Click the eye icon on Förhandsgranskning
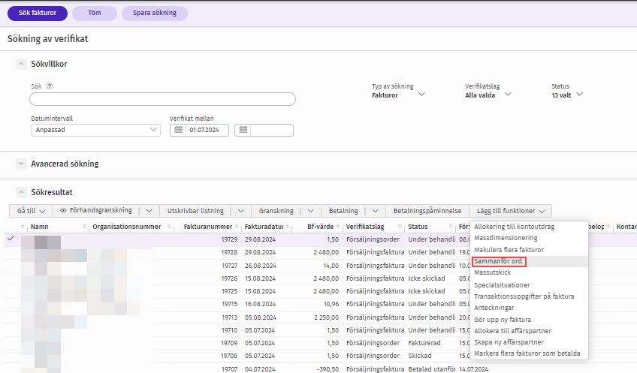Screen dimensions: 637x373 [63, 211]
